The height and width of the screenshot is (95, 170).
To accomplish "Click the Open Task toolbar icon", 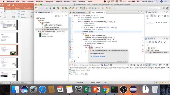I will pyautogui.click(x=73, y=8).
